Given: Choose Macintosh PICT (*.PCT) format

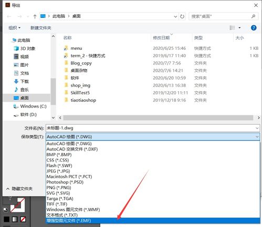Looking at the screenshot, I should click(x=153, y=177).
